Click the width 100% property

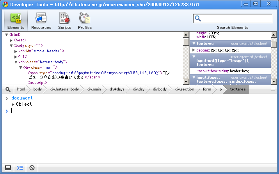click(x=206, y=37)
